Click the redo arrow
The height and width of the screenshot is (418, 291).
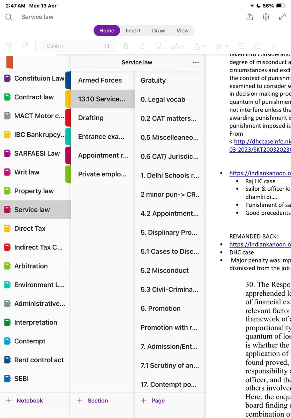[25, 46]
